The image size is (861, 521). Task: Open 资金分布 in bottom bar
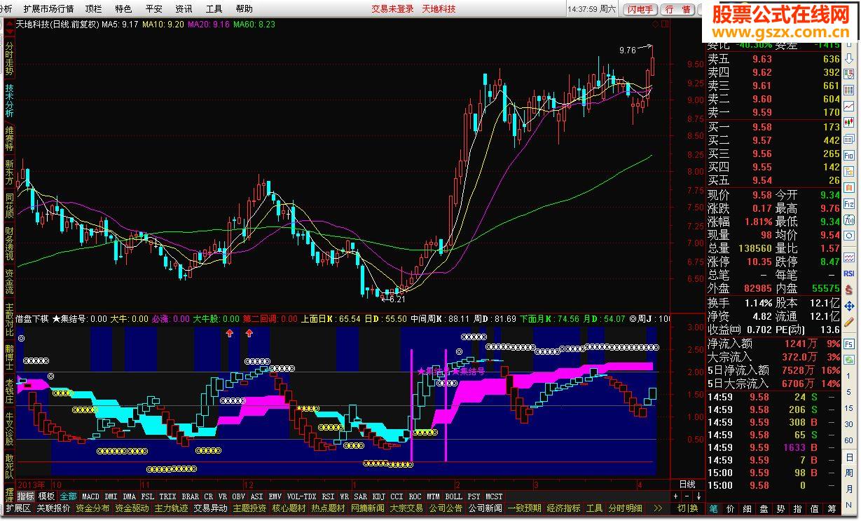[92, 508]
